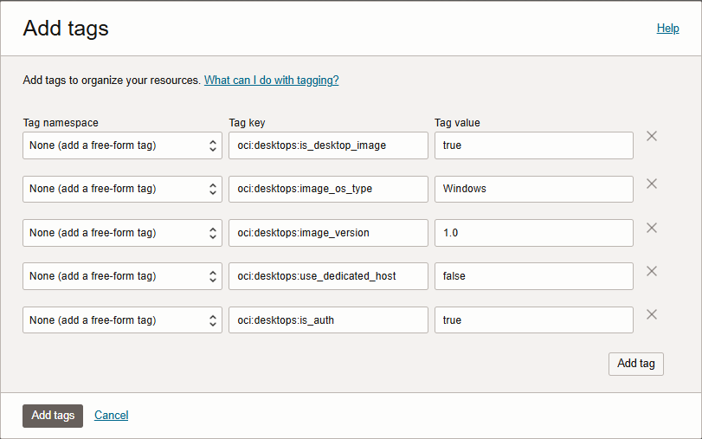Image resolution: width=702 pixels, height=439 pixels.
Task: Delete the image_version tag row
Action: pos(652,228)
